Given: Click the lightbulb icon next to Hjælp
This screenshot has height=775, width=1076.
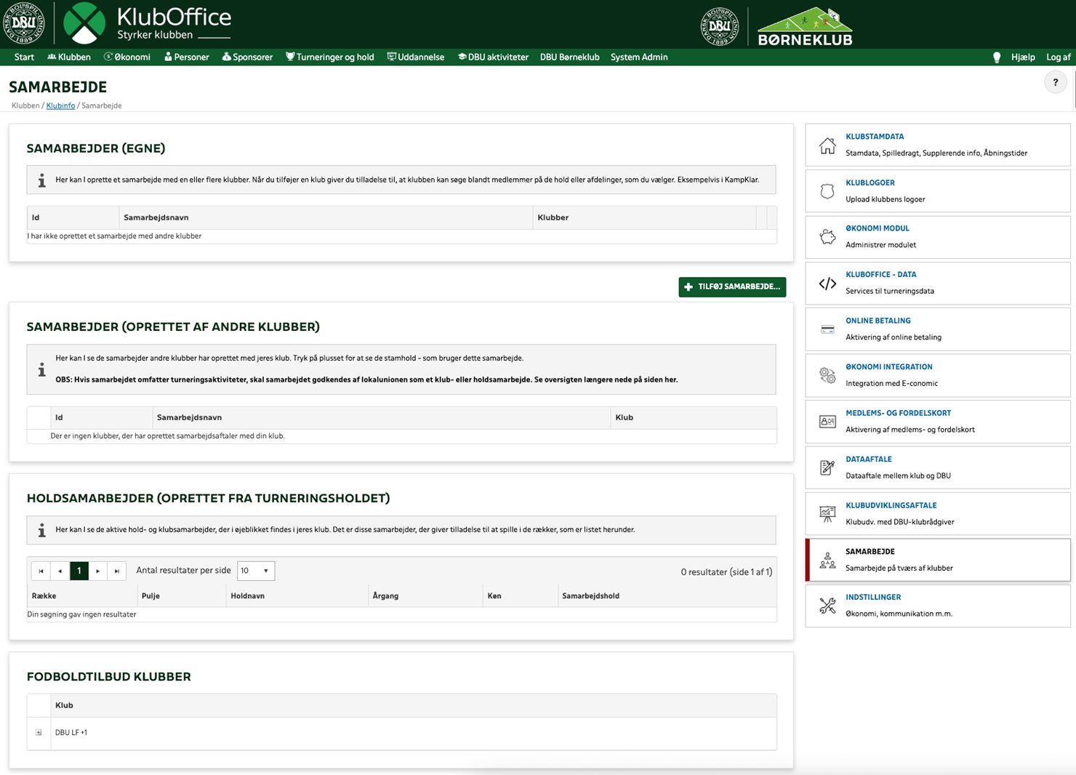Looking at the screenshot, I should coord(997,57).
